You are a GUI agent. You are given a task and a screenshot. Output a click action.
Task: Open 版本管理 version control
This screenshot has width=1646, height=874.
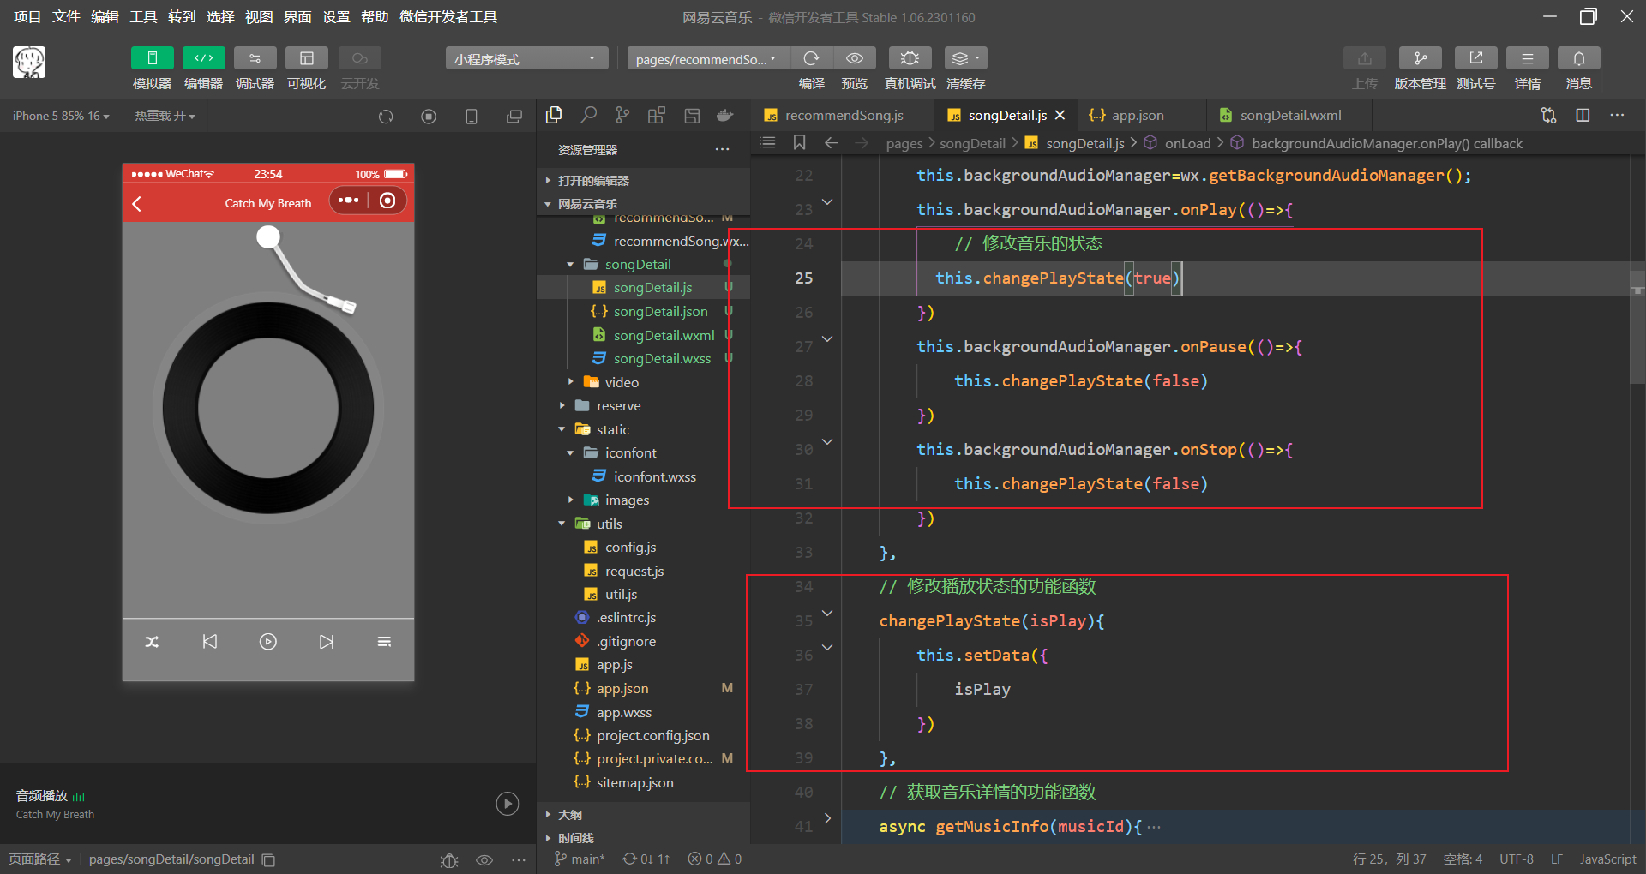point(1421,58)
